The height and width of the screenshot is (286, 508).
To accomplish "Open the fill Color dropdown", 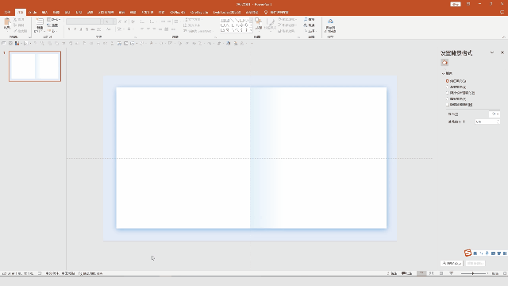I will point(495,114).
